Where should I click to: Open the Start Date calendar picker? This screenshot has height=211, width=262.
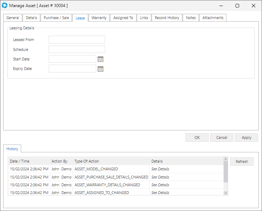100,59
